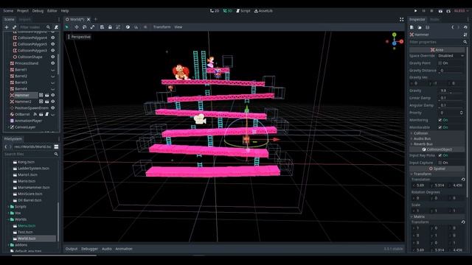This screenshot has height=265, width=472.
Task: Open Inspector object history icon
Action: point(465,27)
